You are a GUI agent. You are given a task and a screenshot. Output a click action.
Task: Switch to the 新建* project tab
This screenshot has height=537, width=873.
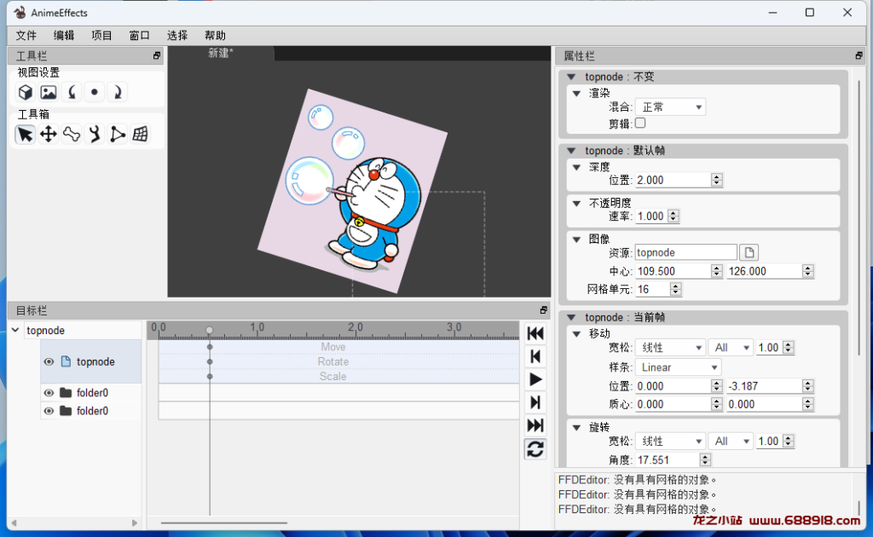click(x=221, y=54)
